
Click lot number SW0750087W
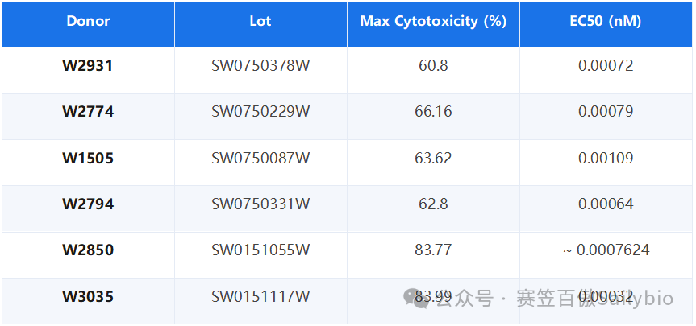pyautogui.click(x=260, y=158)
